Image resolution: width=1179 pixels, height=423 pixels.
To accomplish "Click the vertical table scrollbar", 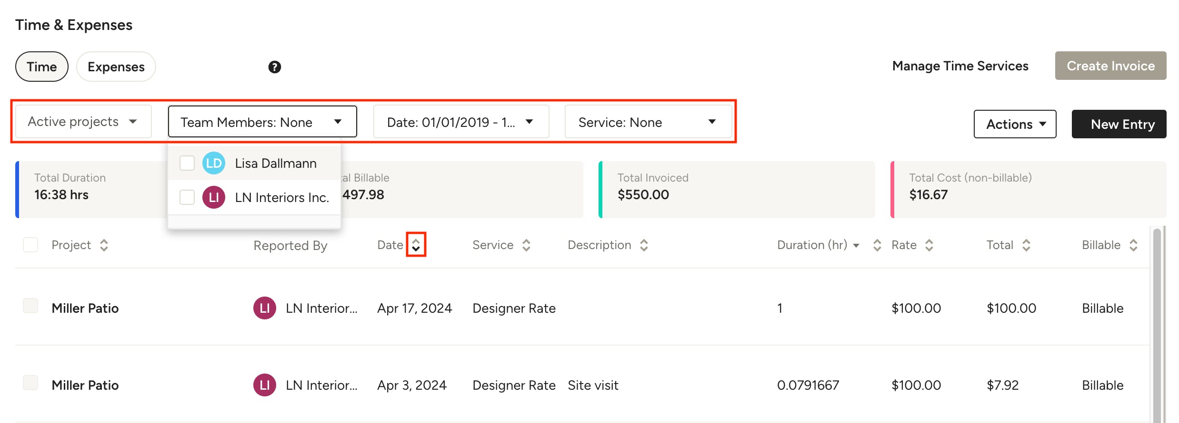I will (1157, 325).
